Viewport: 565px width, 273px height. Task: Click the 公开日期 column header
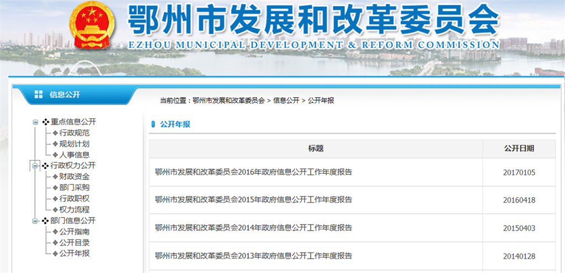point(519,149)
